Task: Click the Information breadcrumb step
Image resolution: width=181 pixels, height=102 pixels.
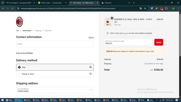Action: click(27, 31)
